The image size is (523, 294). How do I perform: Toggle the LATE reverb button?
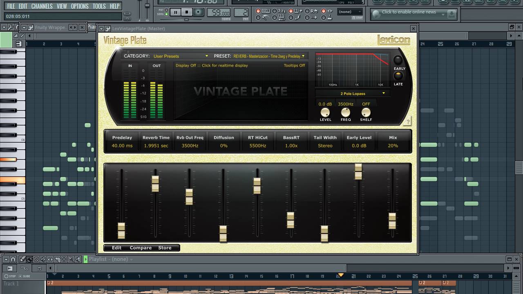398,76
